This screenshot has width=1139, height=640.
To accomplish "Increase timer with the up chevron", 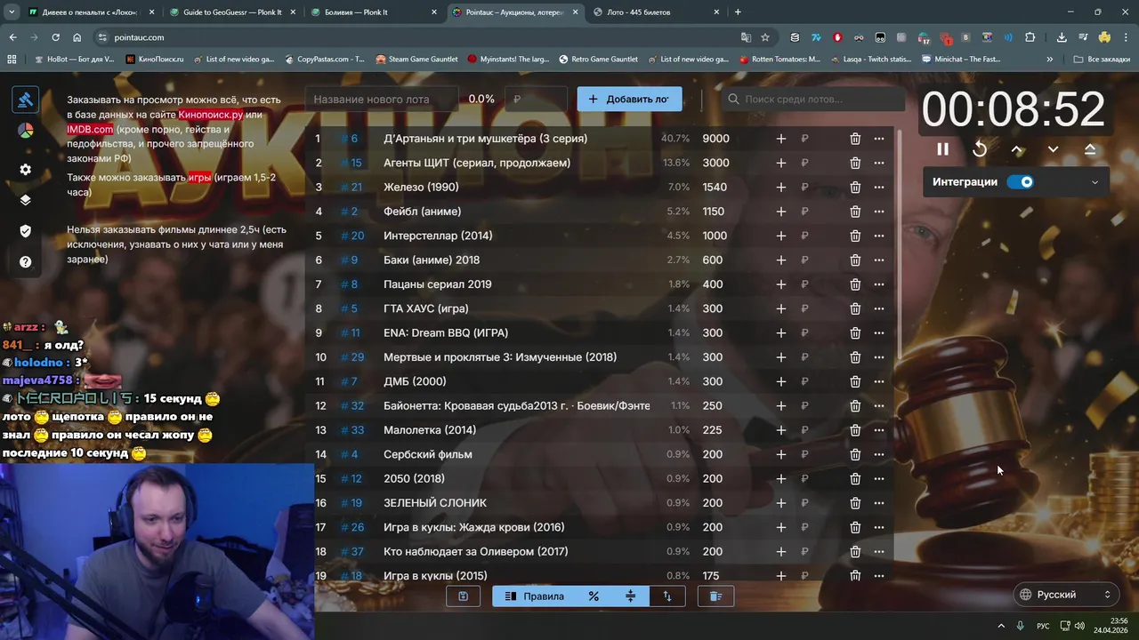I will tap(1017, 149).
